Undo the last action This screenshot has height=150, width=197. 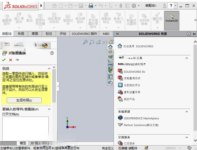(101, 6)
